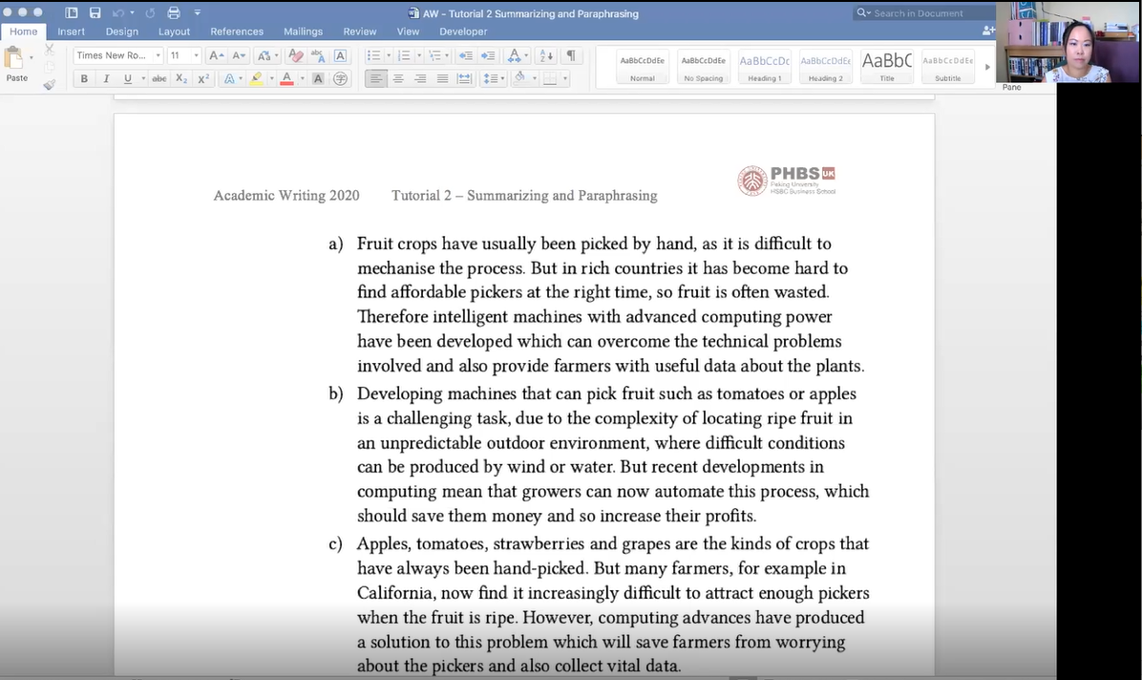This screenshot has height=680, width=1142.
Task: Switch to the Insert tab
Action: [x=72, y=32]
